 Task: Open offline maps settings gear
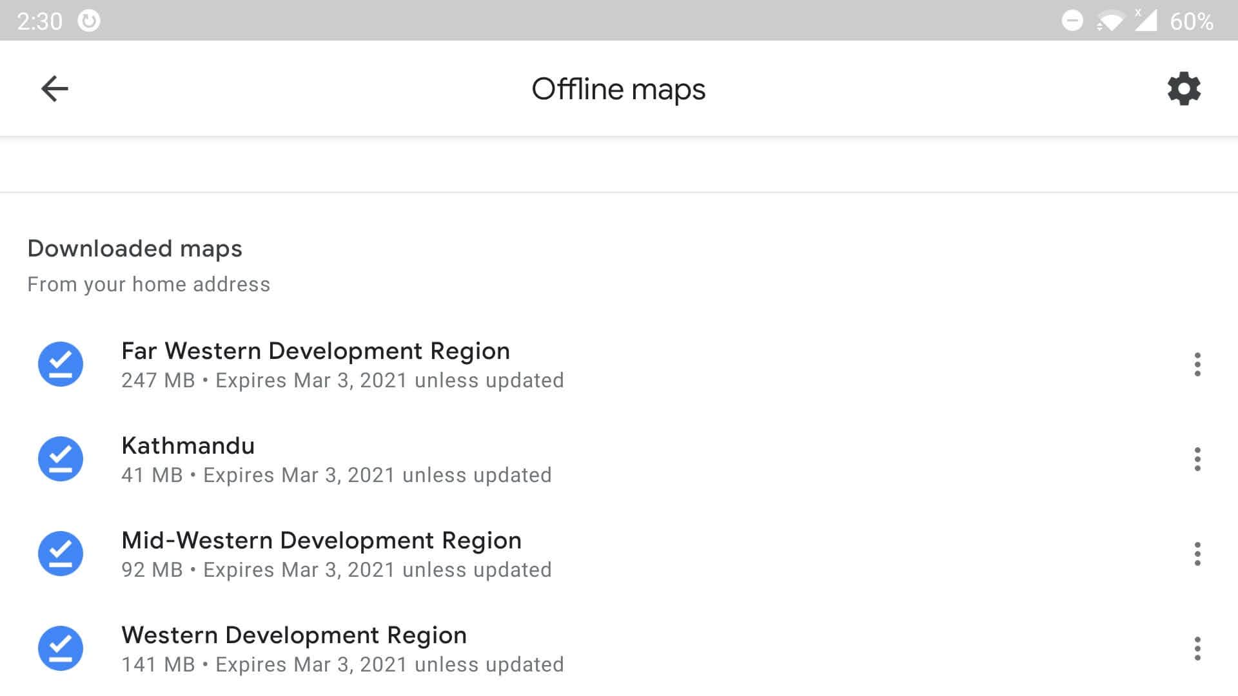(1184, 89)
